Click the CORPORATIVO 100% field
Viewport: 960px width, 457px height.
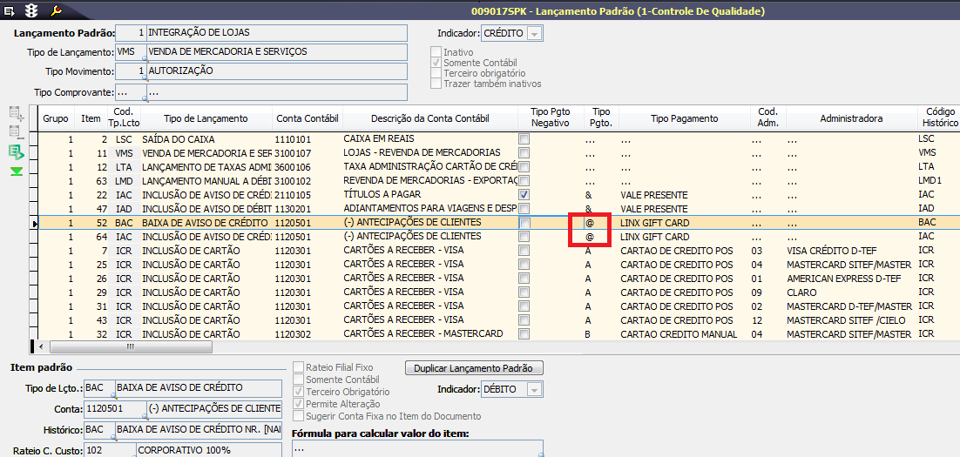[209, 451]
